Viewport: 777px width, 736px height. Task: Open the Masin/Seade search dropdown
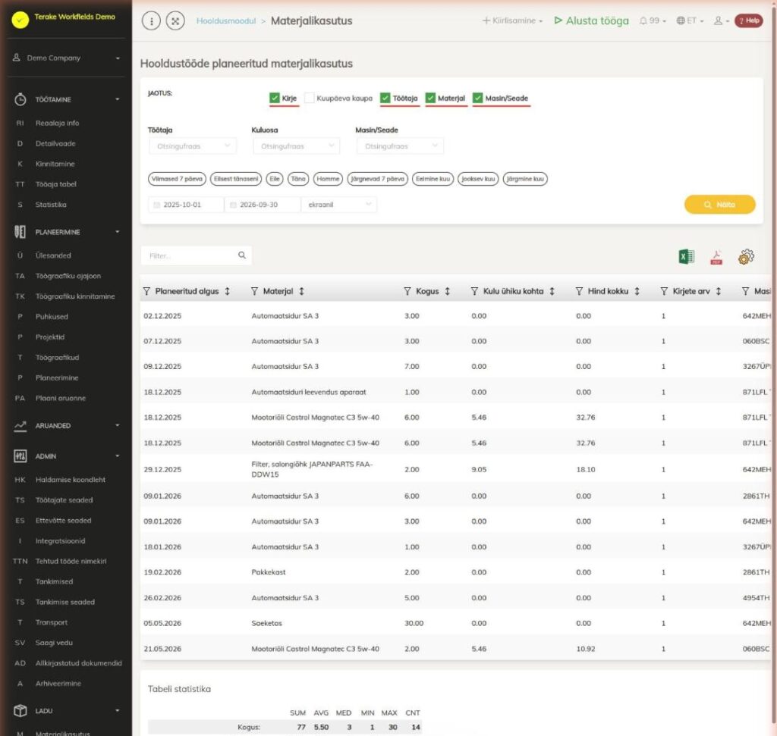(400, 146)
